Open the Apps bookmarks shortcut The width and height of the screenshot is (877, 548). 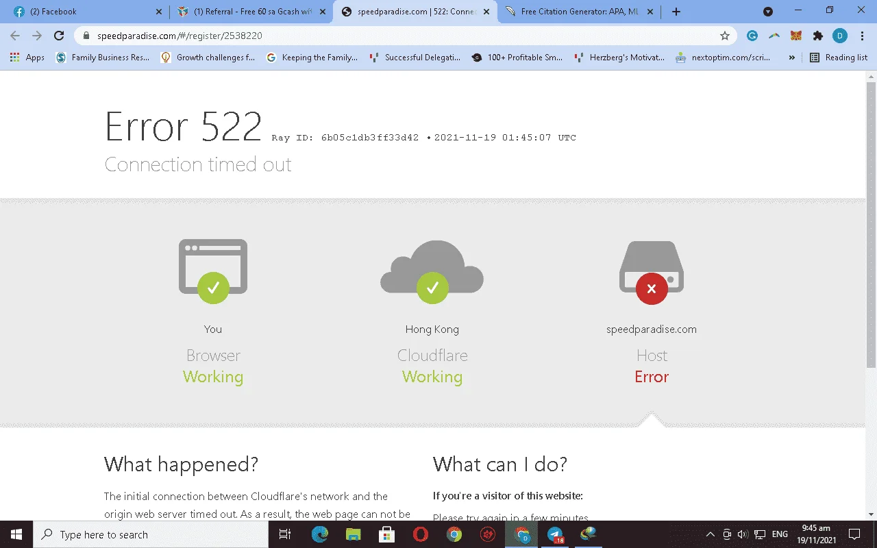tap(28, 58)
